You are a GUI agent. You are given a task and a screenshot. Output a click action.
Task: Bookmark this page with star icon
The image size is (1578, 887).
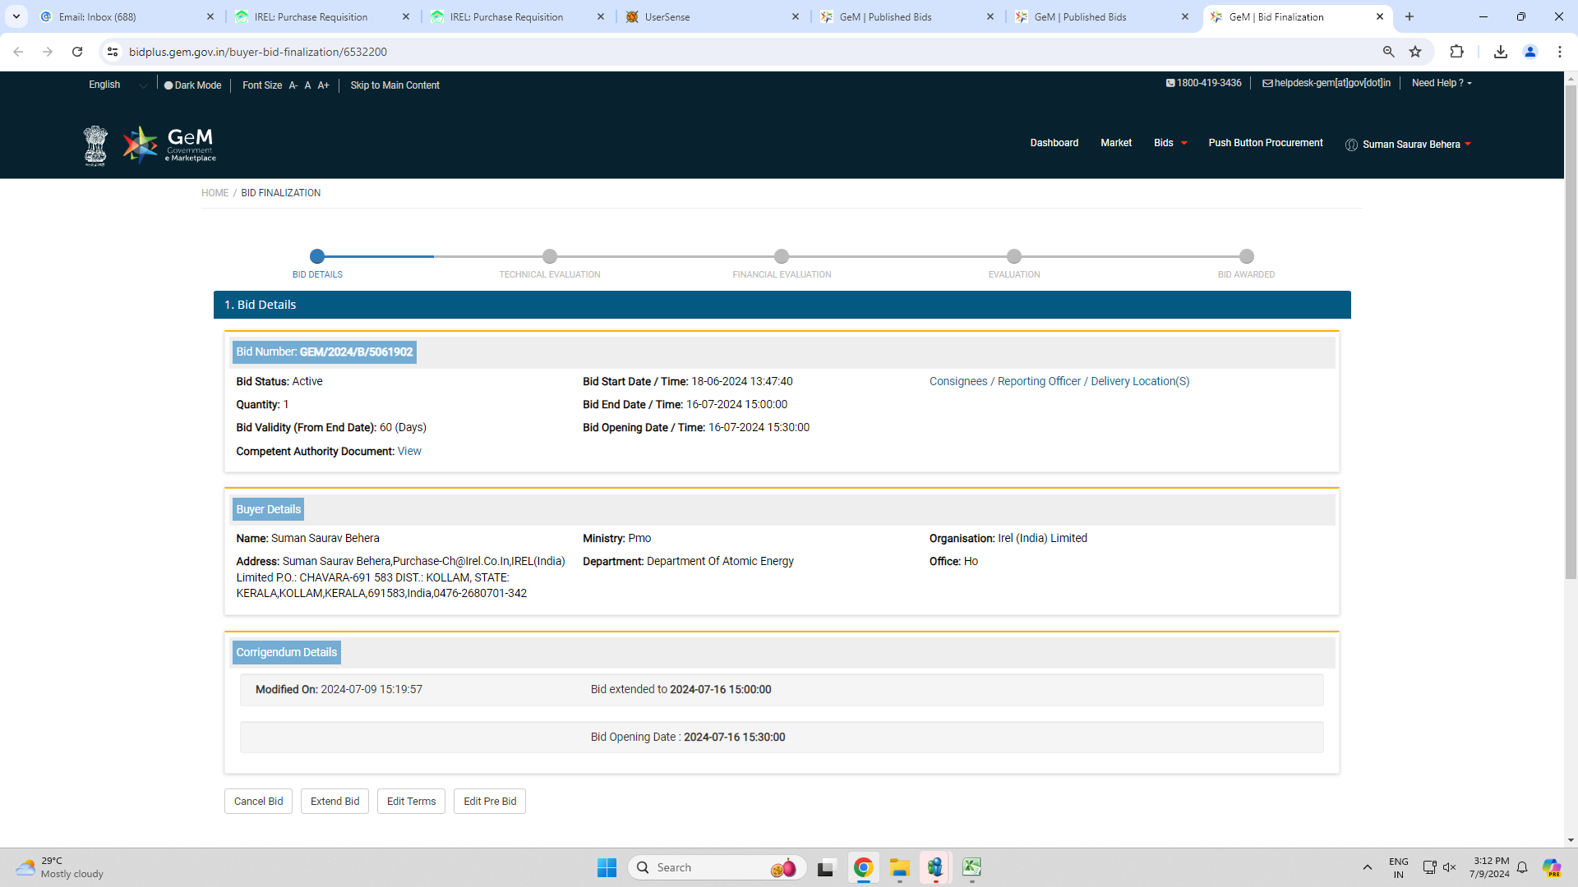(x=1415, y=52)
